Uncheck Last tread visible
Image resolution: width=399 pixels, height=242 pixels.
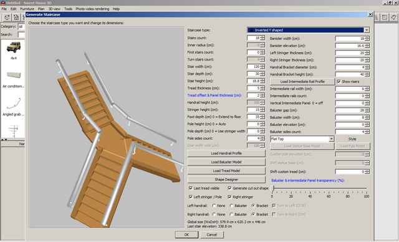pyautogui.click(x=191, y=188)
